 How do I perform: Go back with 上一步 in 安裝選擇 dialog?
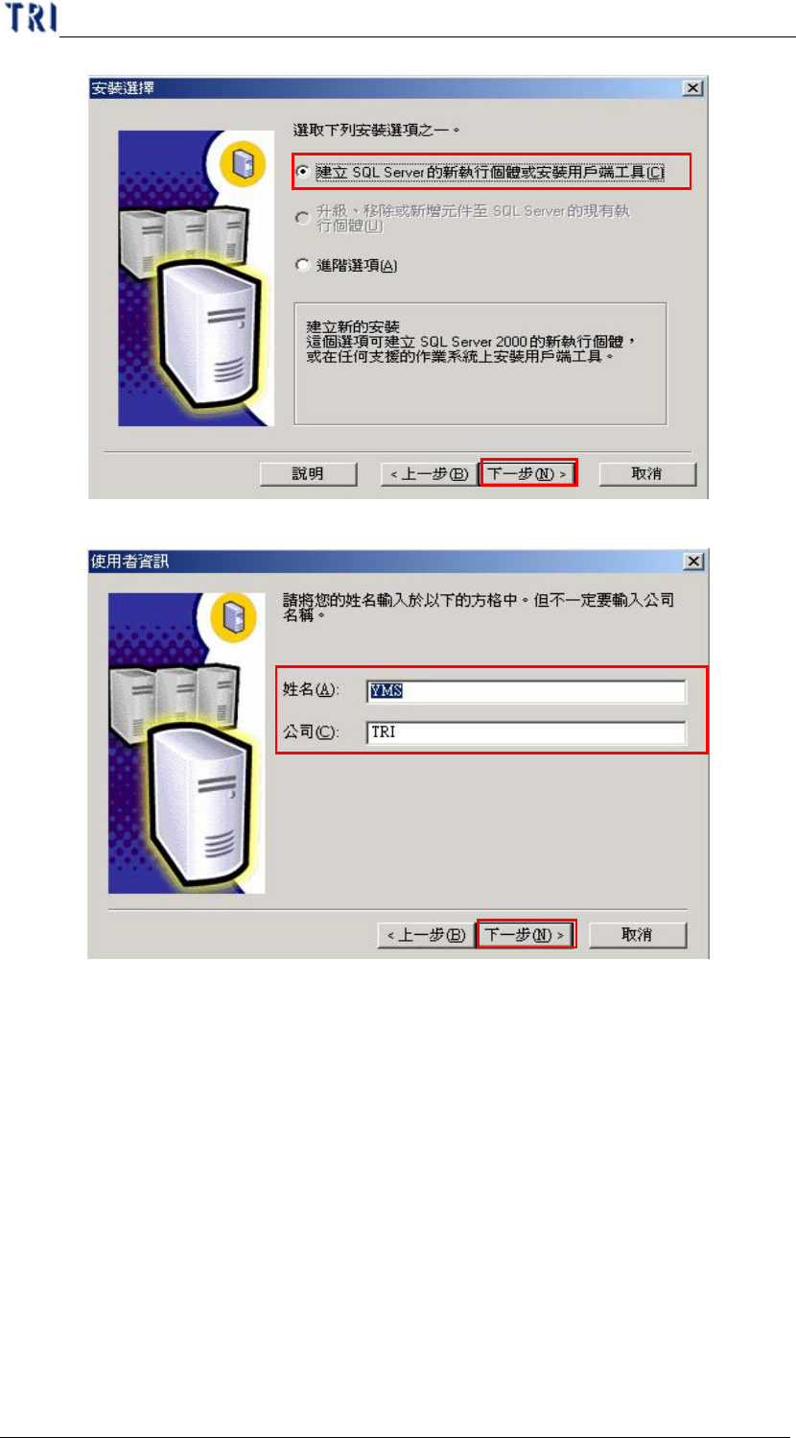tap(427, 473)
